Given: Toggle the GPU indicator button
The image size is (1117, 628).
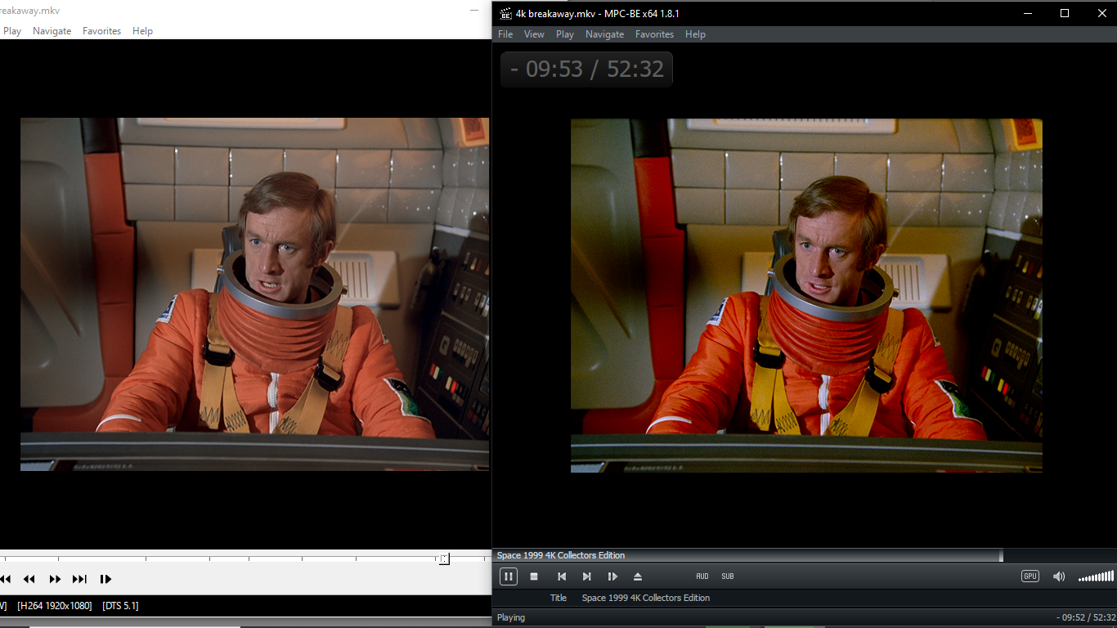Looking at the screenshot, I should [1030, 576].
